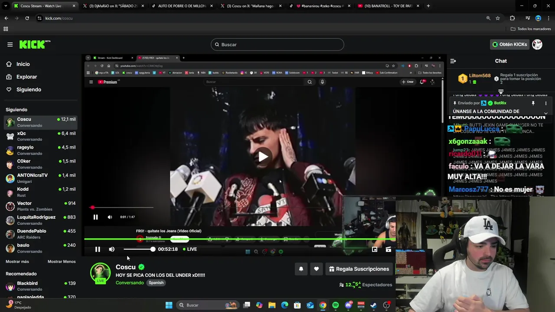Viewport: 555px width, 312px height.
Task: Select Vector in the followed channels
Action: click(41, 206)
